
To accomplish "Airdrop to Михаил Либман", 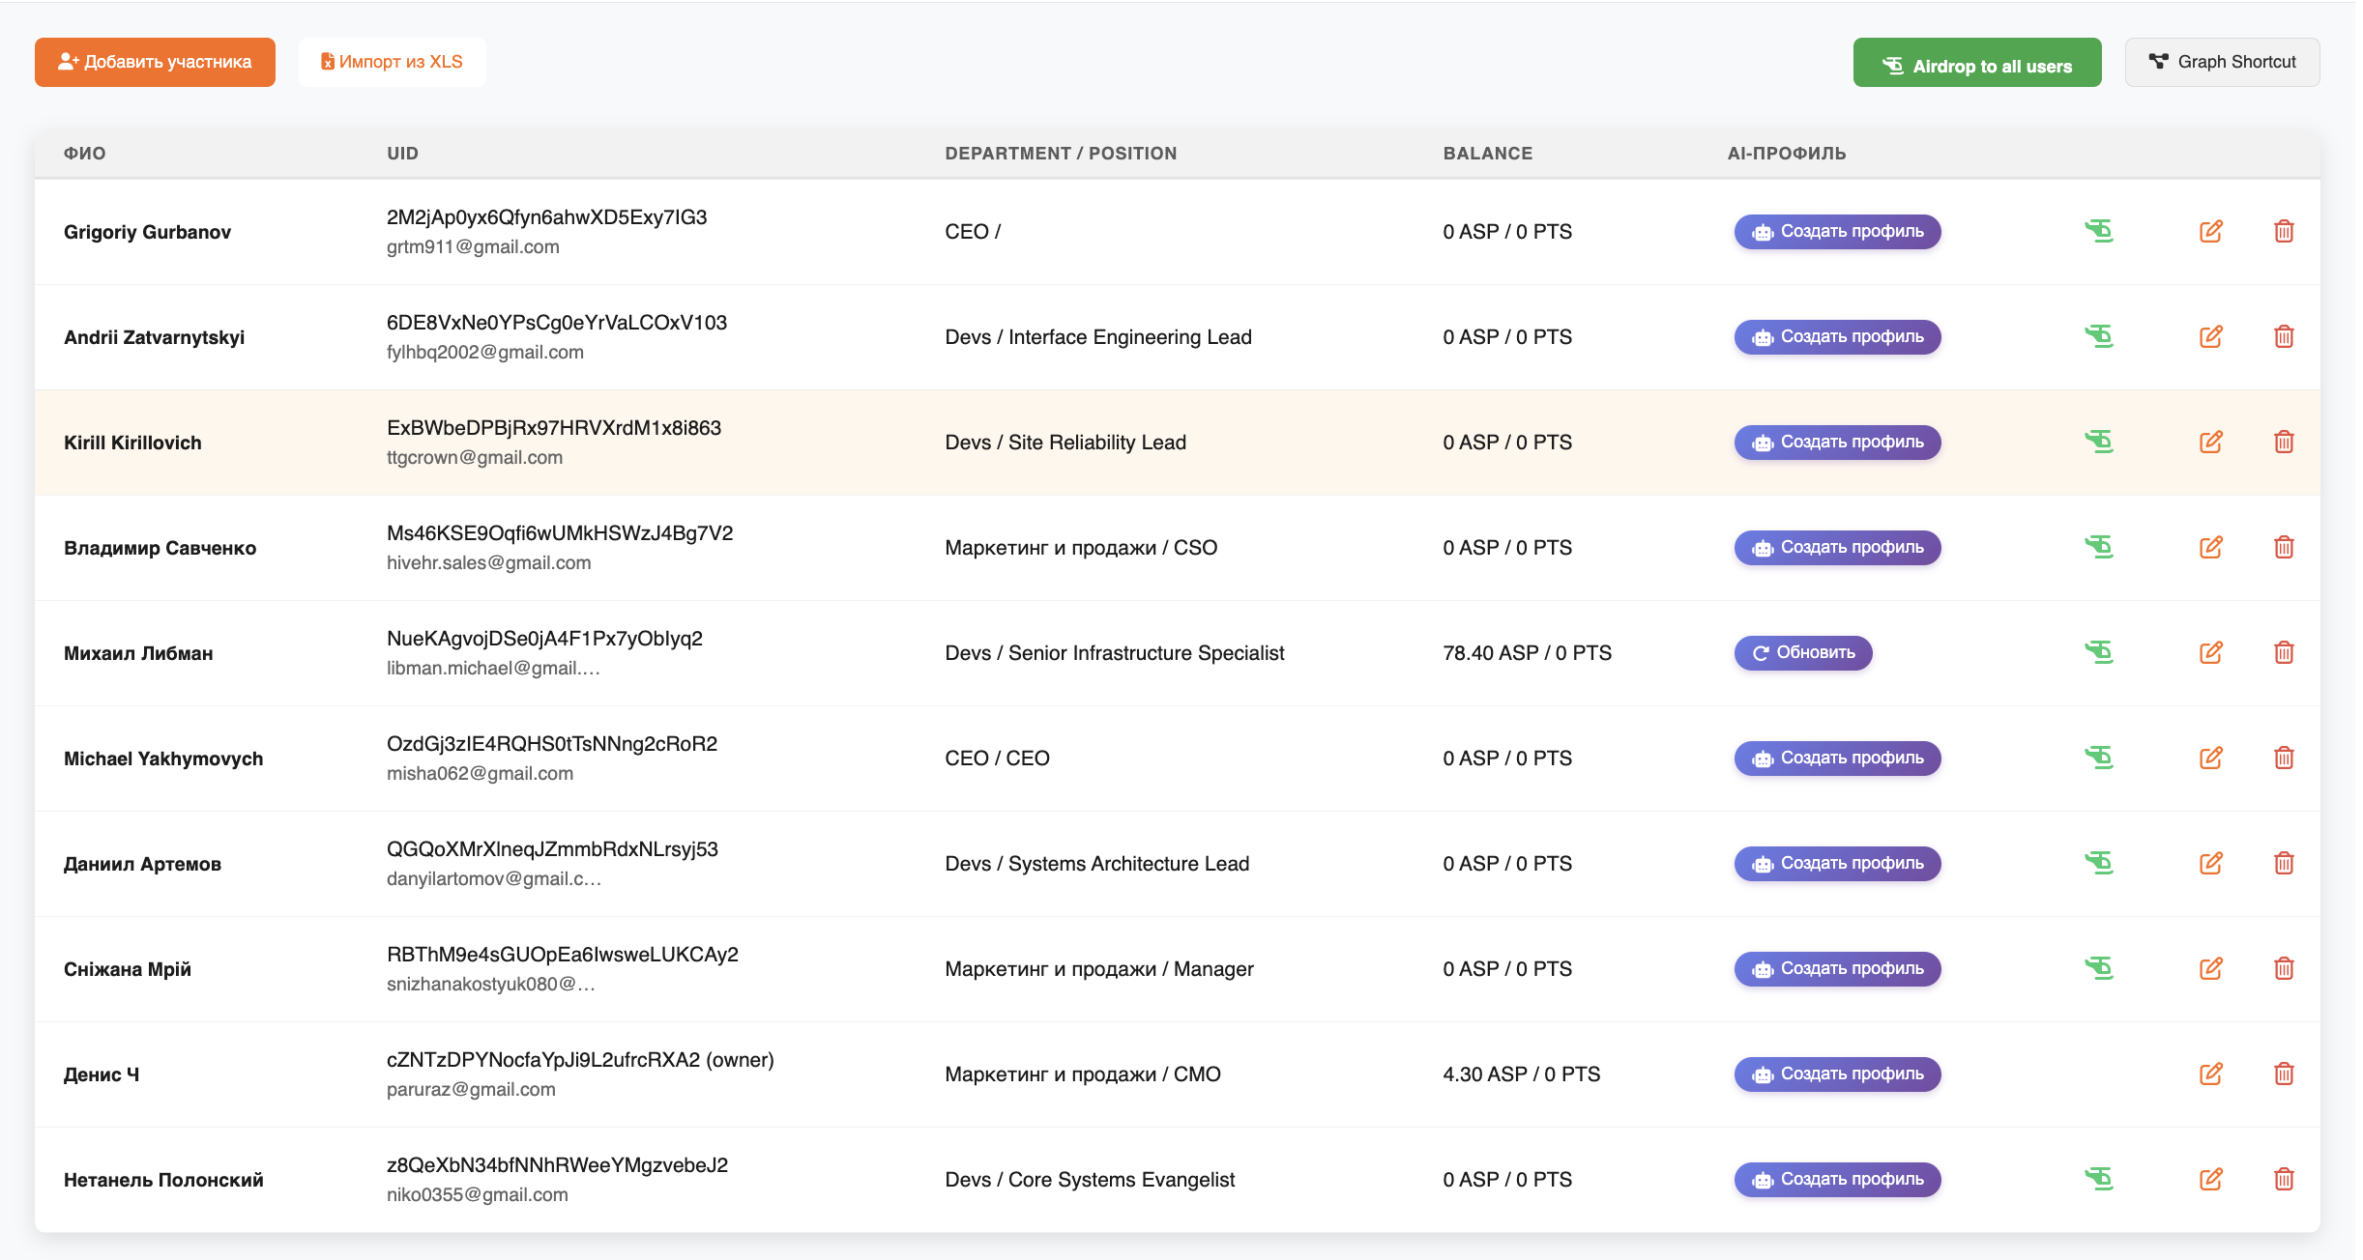I will pos(2099,652).
